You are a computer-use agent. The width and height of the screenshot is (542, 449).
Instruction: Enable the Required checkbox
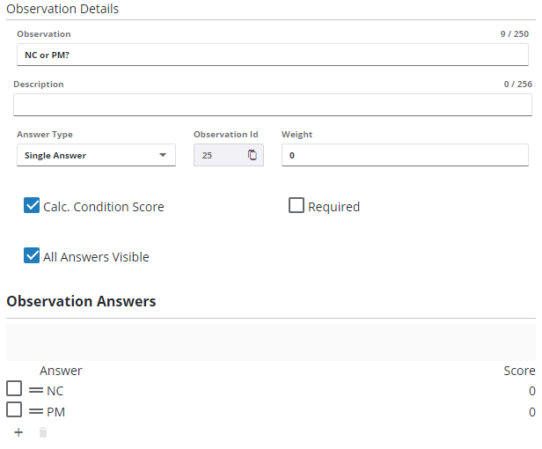point(297,206)
